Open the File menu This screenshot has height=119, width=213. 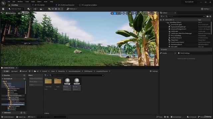click(9, 2)
